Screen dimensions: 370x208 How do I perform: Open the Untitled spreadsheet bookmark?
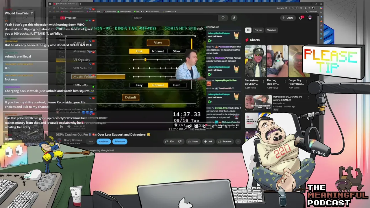click(125, 12)
